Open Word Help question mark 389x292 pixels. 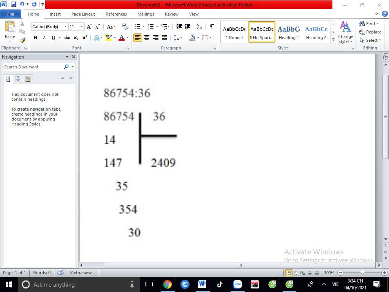[384, 14]
